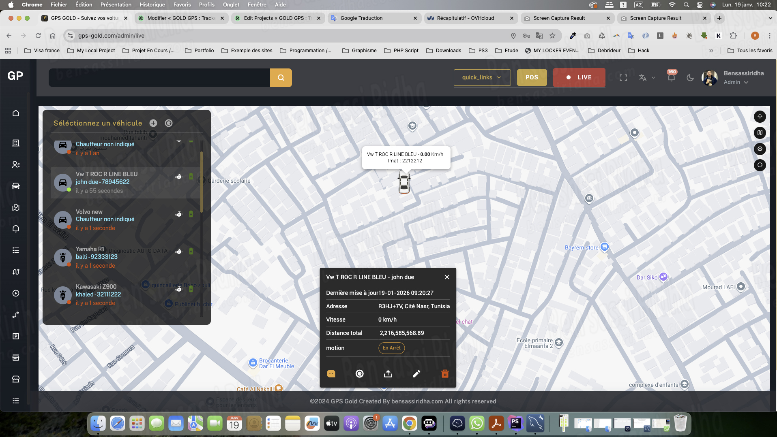Enter fullscreen mode icon
The width and height of the screenshot is (777, 437).
coord(623,77)
